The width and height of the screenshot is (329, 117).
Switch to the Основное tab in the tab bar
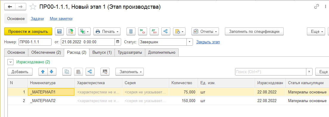pyautogui.click(x=16, y=53)
